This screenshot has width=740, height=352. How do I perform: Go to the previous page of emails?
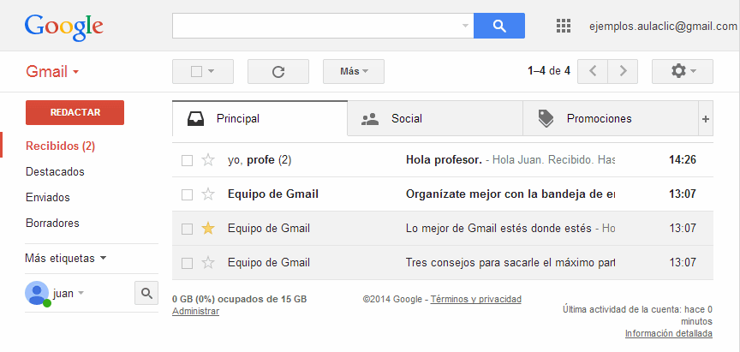point(593,71)
